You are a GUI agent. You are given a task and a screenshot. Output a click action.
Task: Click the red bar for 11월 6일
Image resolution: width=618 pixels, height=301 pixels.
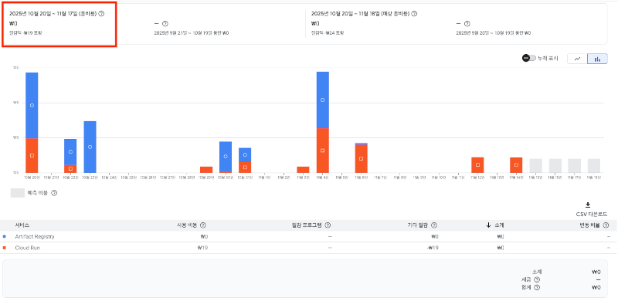point(362,159)
